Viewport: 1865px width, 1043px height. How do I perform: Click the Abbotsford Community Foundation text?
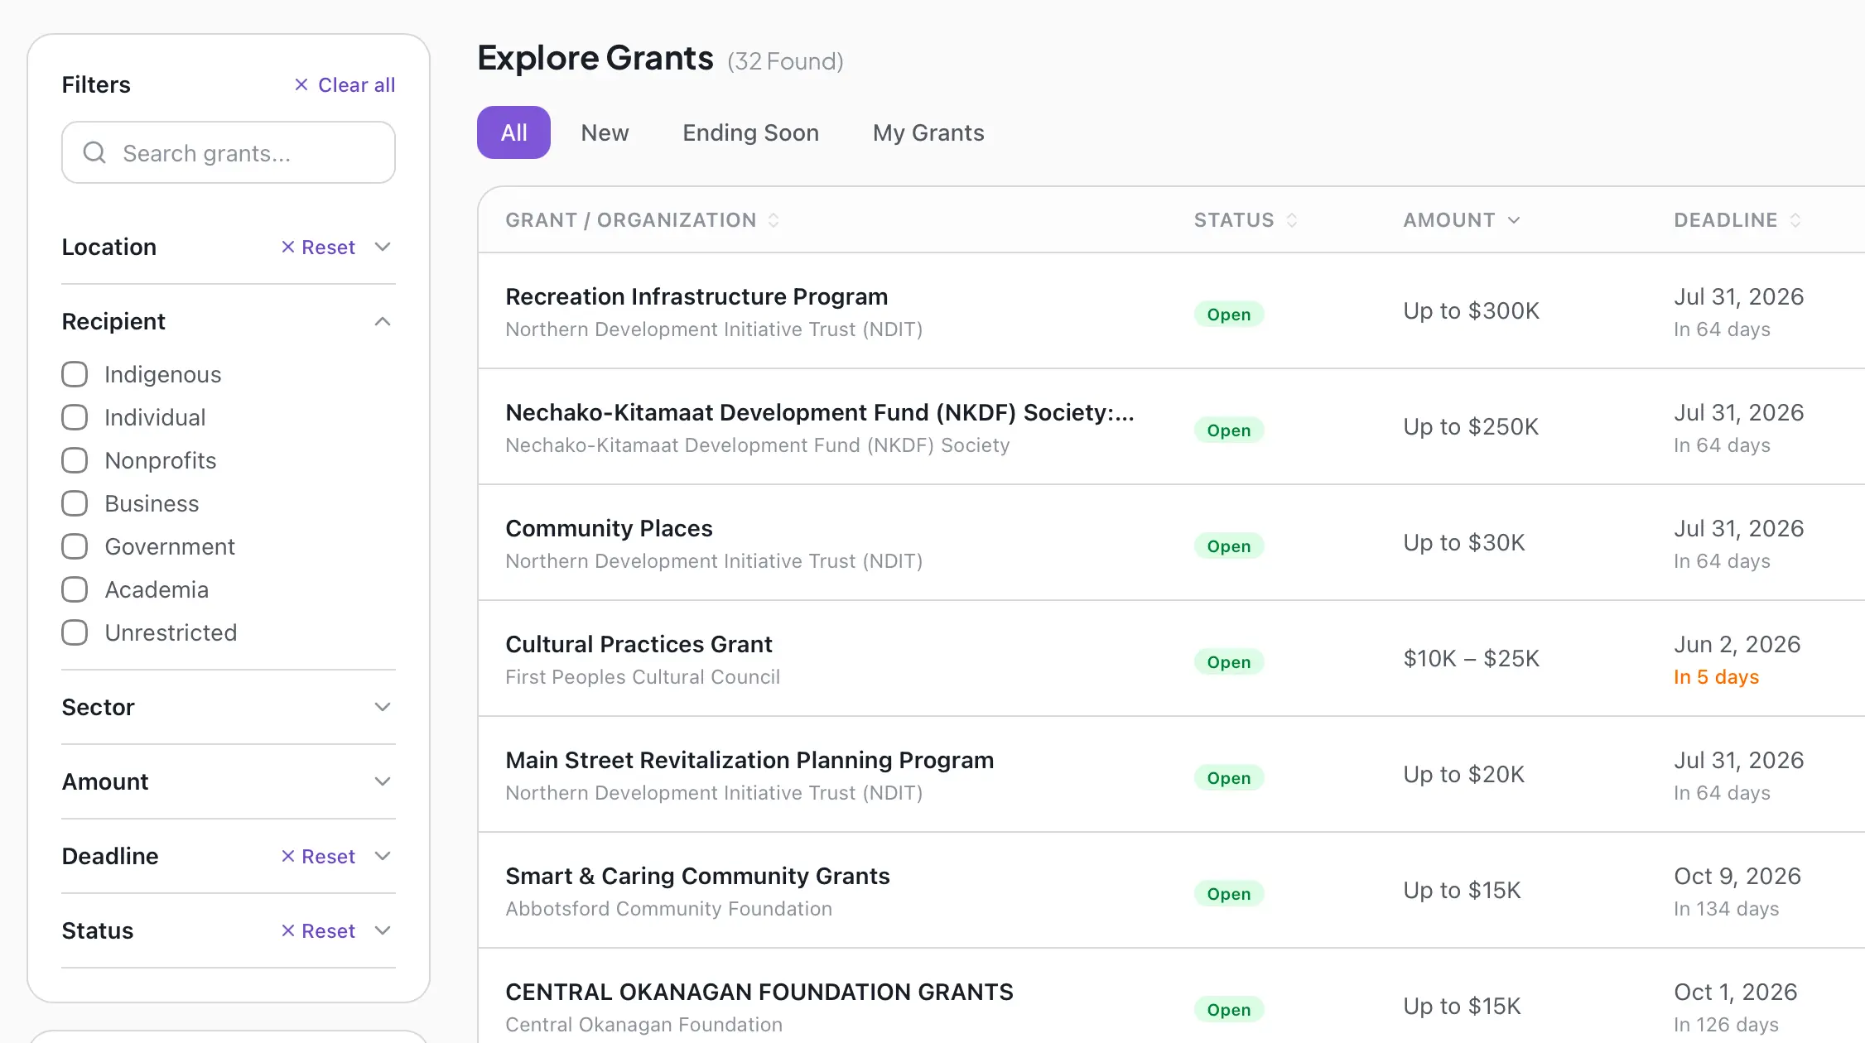[x=668, y=909]
